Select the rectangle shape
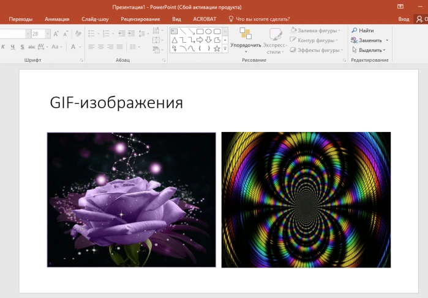Viewport: 428px width, 298px height. (x=200, y=32)
